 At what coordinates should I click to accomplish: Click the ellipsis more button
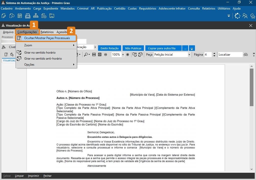click(185, 48)
